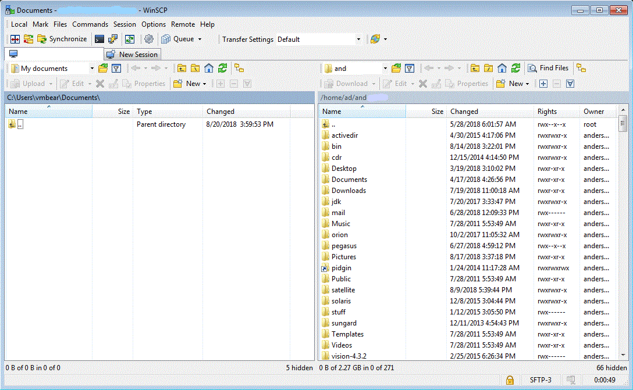This screenshot has height=390, width=633.
Task: Go to the local home directory icon
Action: pyautogui.click(x=209, y=68)
